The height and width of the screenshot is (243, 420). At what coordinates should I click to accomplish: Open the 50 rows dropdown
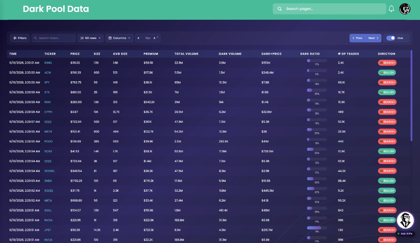pos(91,38)
